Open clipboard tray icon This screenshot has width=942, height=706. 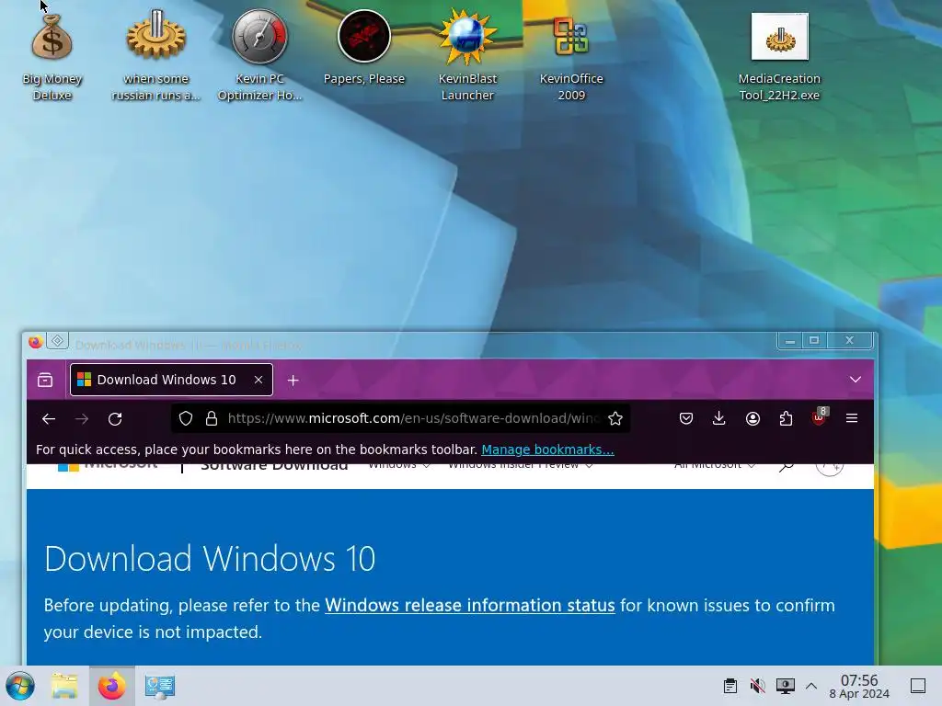(x=730, y=686)
